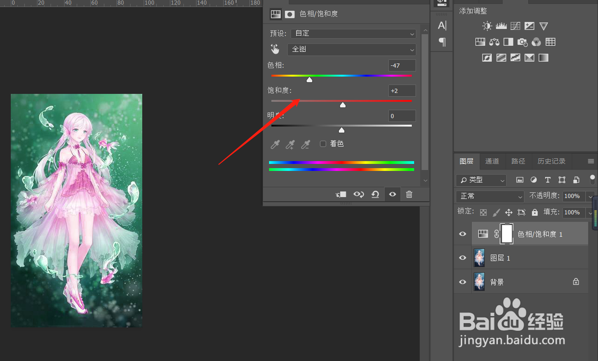This screenshot has width=598, height=361.
Task: Filter layers by pixel type
Action: (x=519, y=180)
